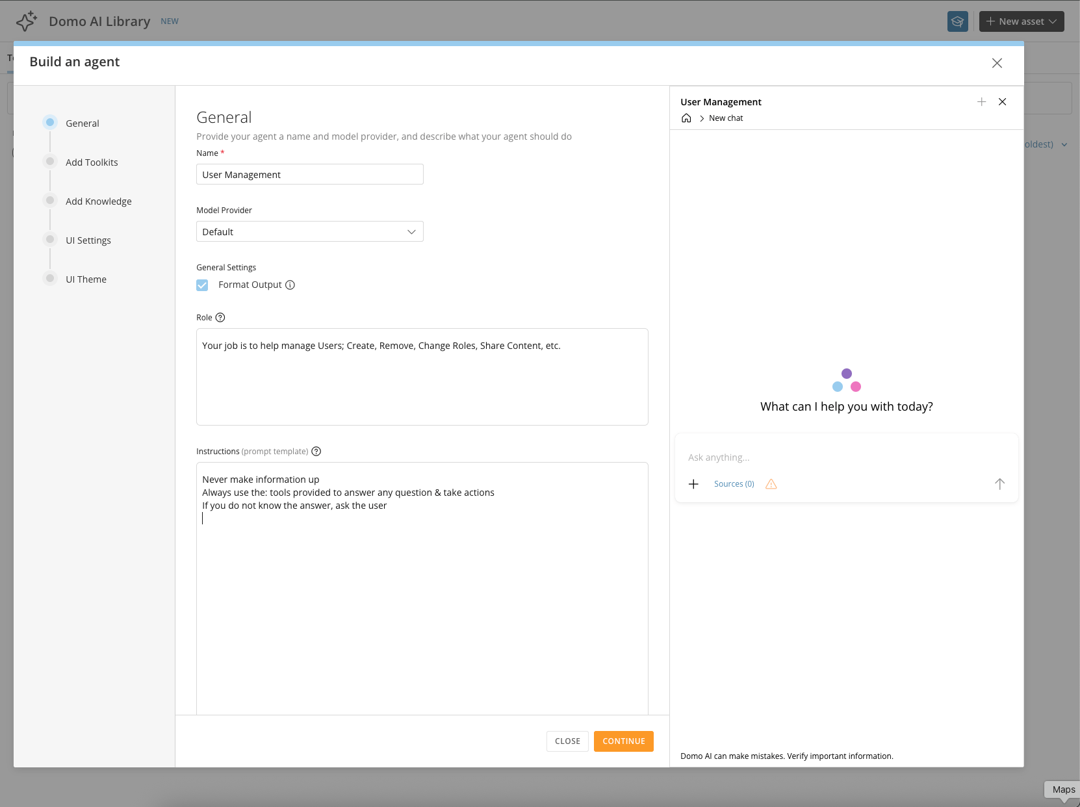
Task: Click the CLOSE button
Action: (x=567, y=741)
